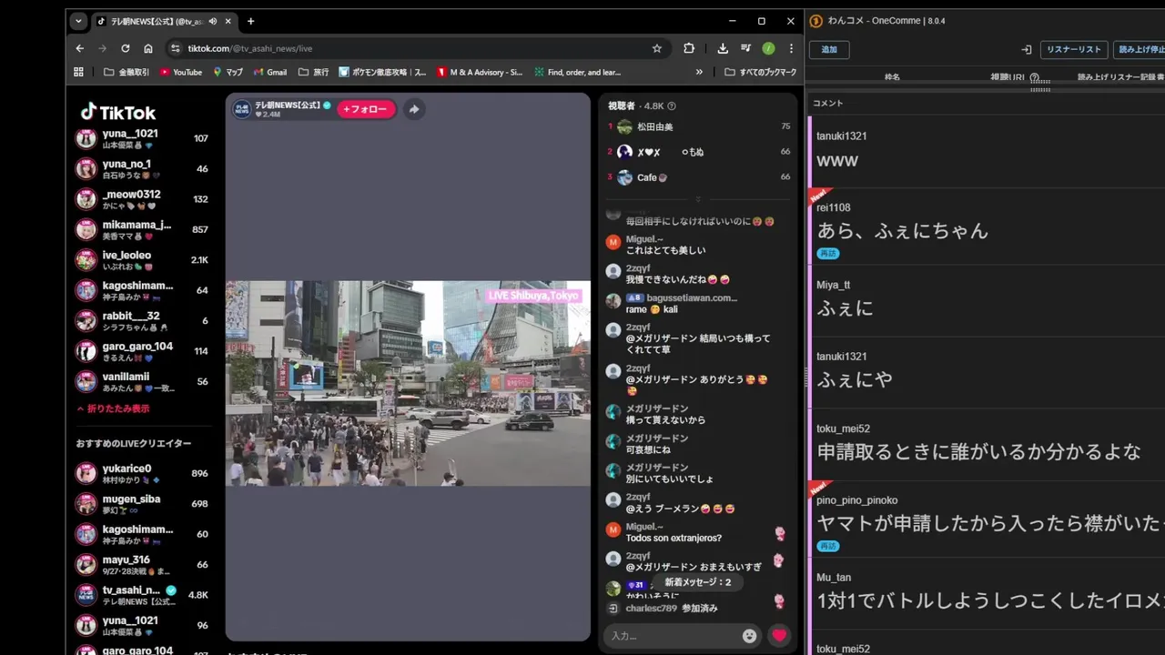Open ive_leoleo live in sidebar
1165x655 pixels.
click(143, 260)
